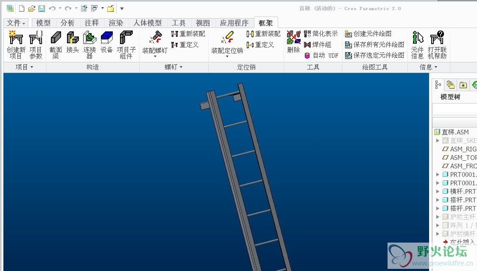Click 重定义 under the screw group
Image resolution: width=477 pixels, height=271 pixels.
point(185,45)
